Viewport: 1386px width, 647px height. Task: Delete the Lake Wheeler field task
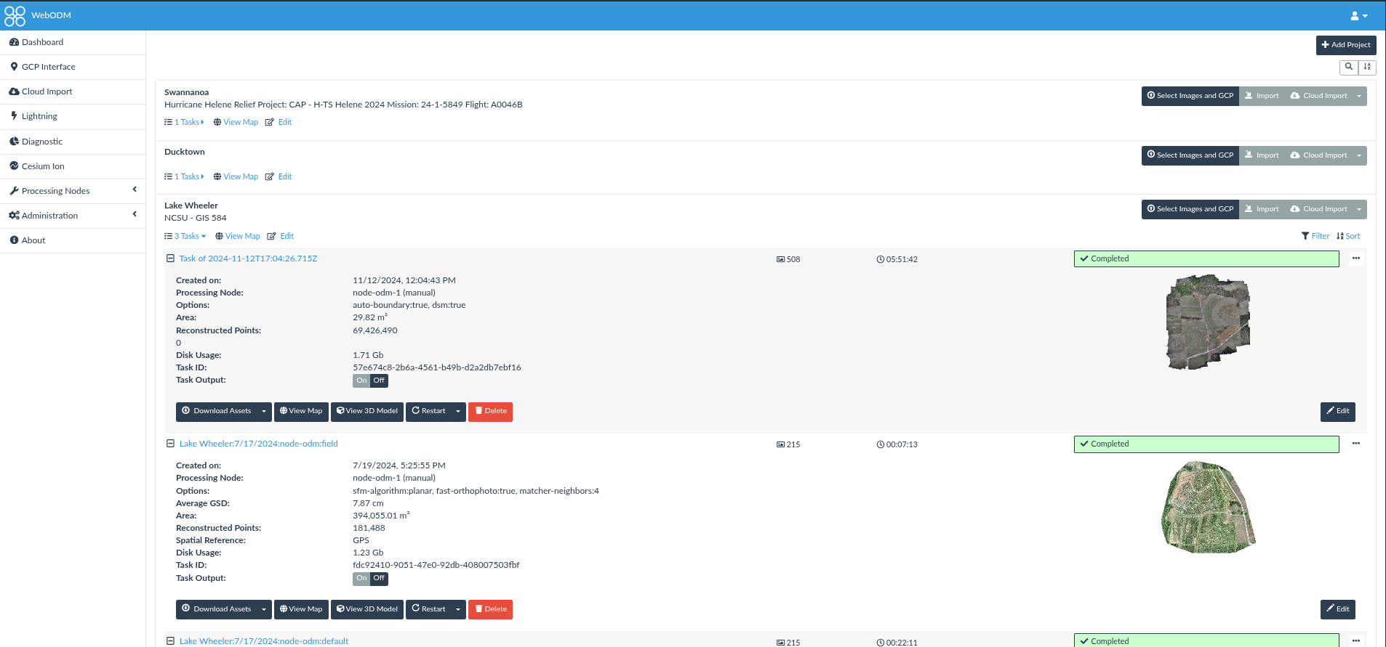point(490,609)
